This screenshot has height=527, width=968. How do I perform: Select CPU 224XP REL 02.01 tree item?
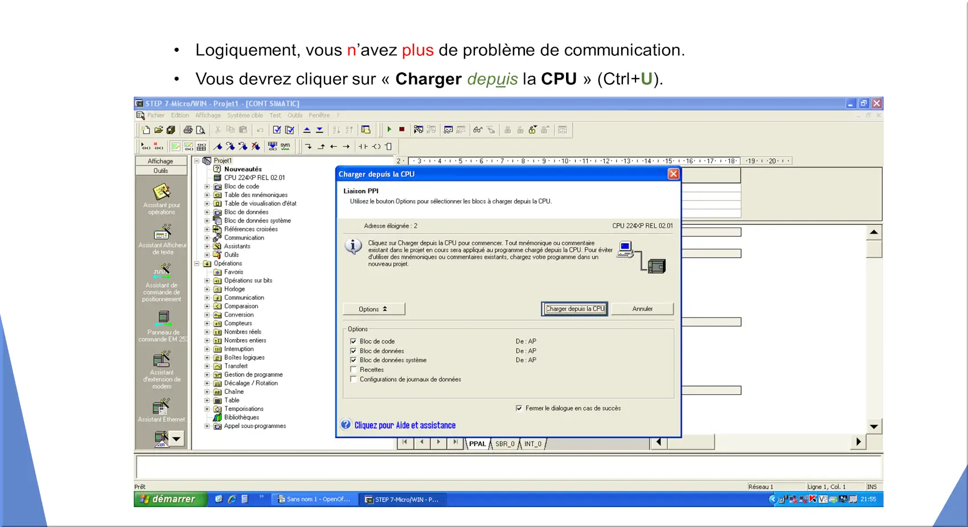255,178
